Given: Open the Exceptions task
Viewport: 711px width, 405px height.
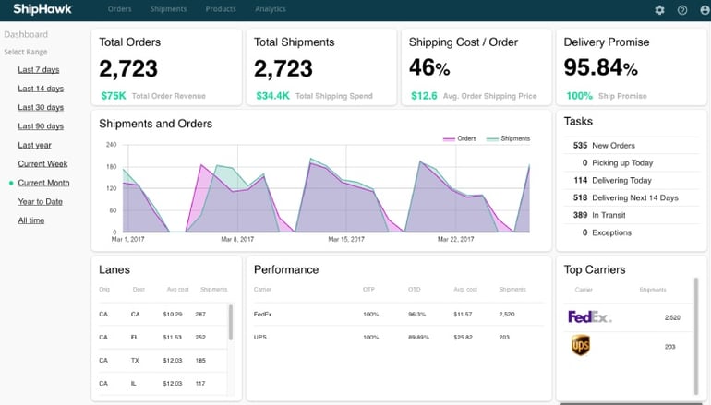Looking at the screenshot, I should pyautogui.click(x=632, y=232).
